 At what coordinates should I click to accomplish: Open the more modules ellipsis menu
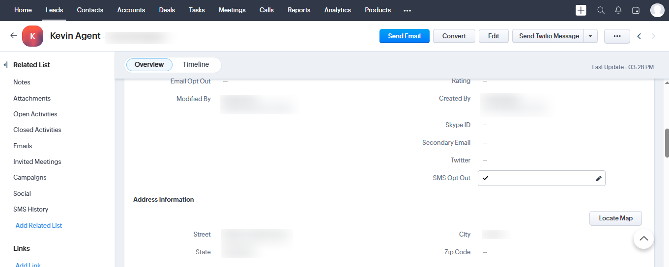tap(407, 10)
